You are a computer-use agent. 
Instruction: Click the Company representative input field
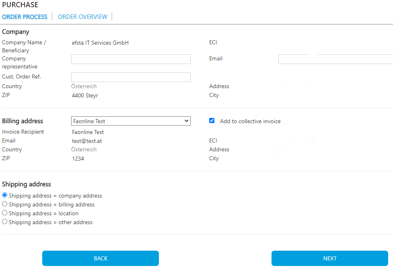tap(131, 59)
